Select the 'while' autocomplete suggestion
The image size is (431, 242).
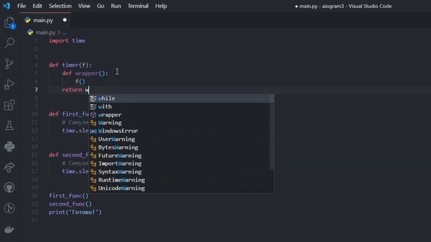pos(180,98)
